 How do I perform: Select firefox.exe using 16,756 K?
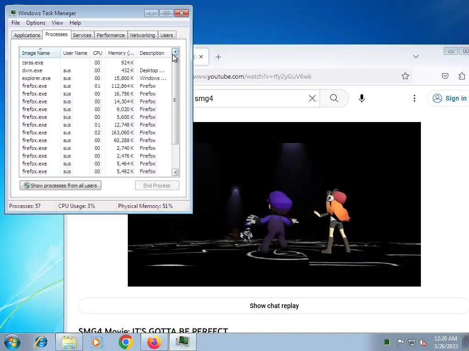coord(95,94)
